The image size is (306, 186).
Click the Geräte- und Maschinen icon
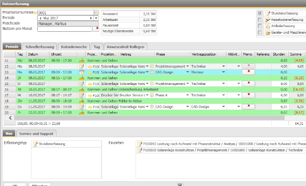pyautogui.click(x=267, y=32)
